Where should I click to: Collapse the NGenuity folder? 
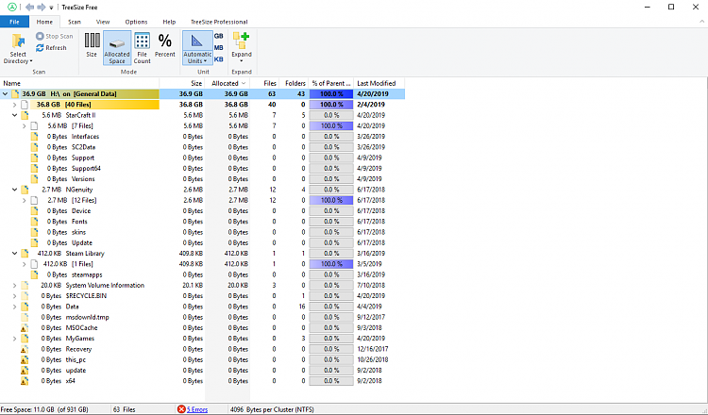coord(14,190)
